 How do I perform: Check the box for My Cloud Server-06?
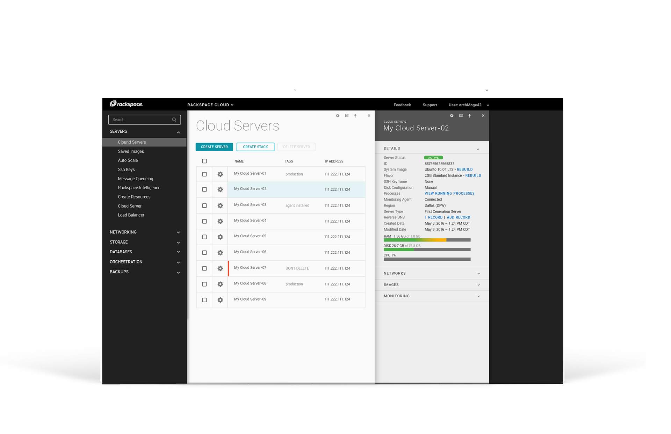pos(204,253)
